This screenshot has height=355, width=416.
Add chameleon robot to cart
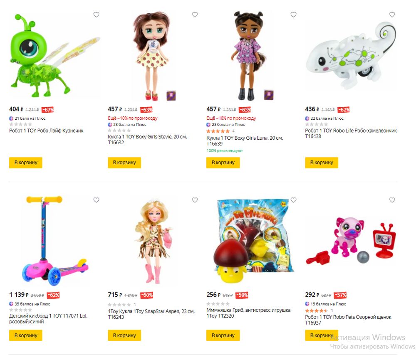[322, 163]
